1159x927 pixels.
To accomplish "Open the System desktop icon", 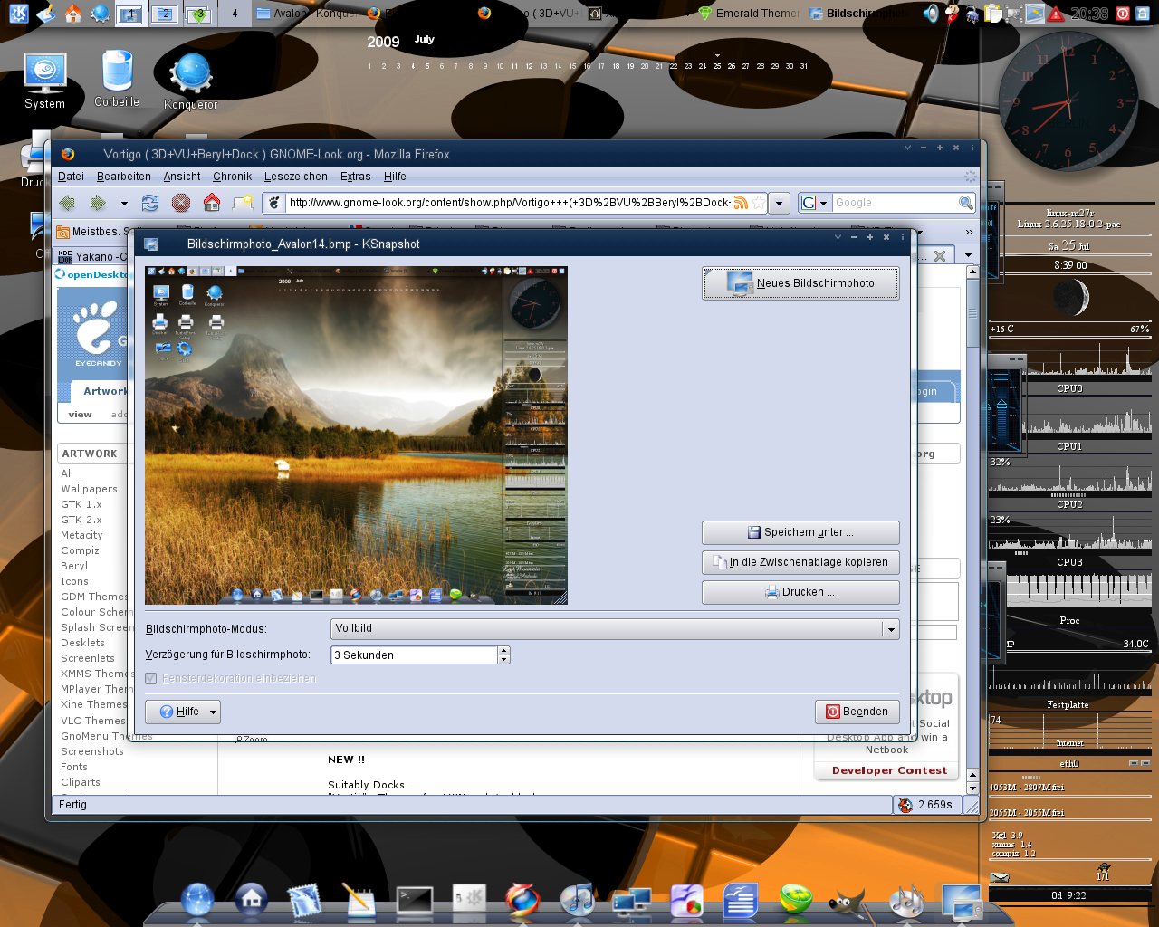I will click(x=44, y=81).
